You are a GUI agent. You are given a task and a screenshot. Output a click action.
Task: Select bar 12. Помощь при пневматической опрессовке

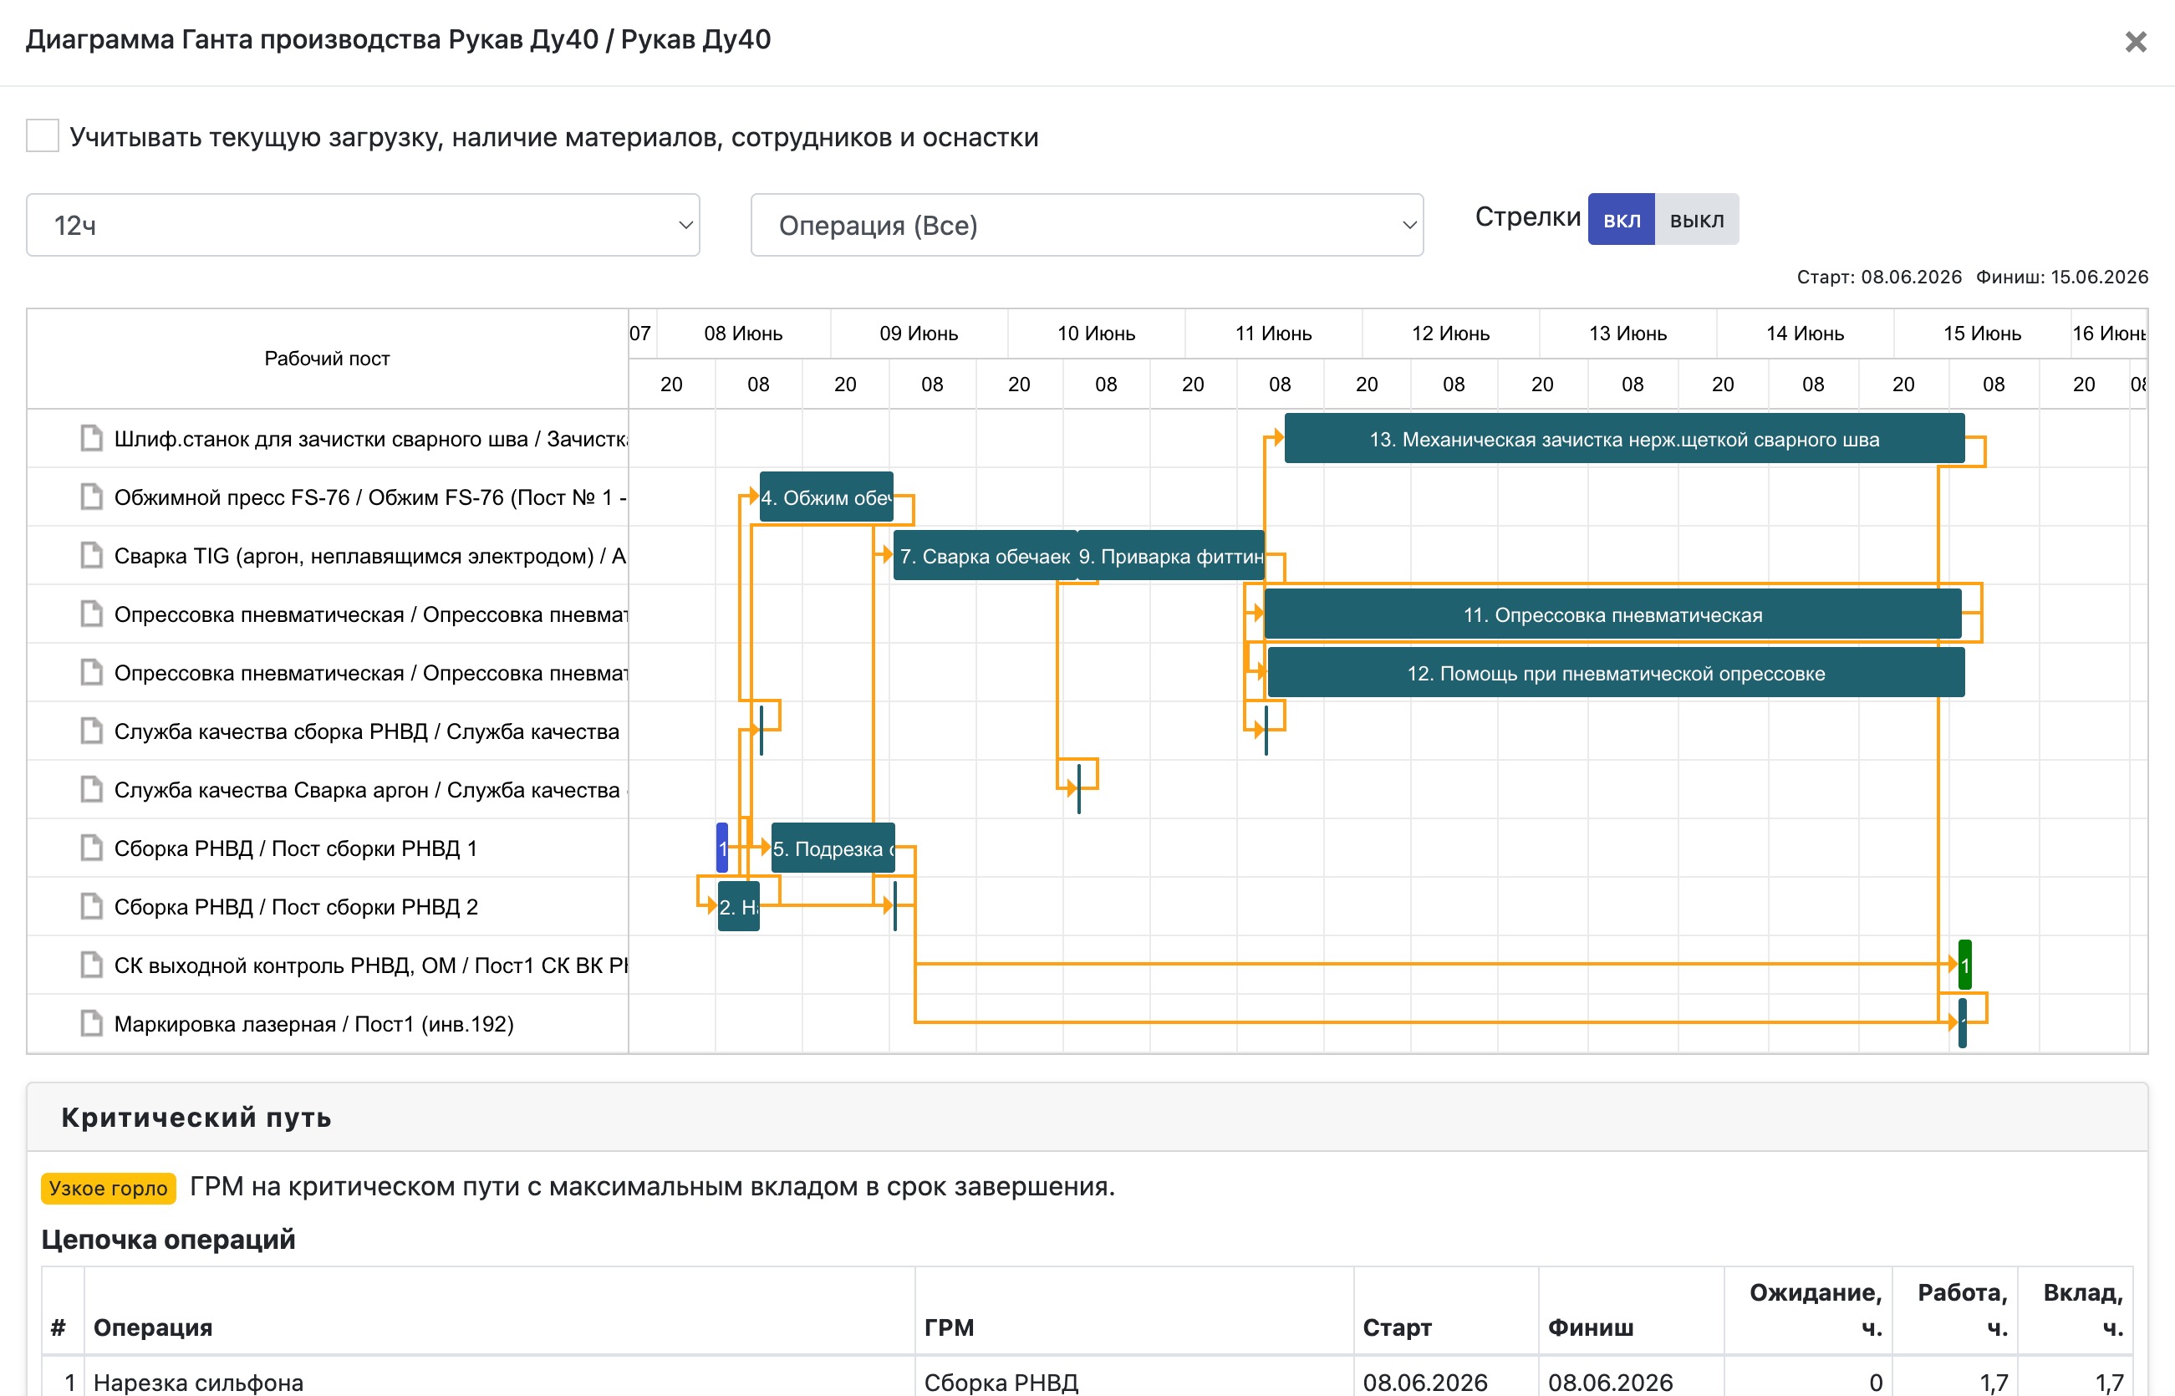tap(1616, 673)
